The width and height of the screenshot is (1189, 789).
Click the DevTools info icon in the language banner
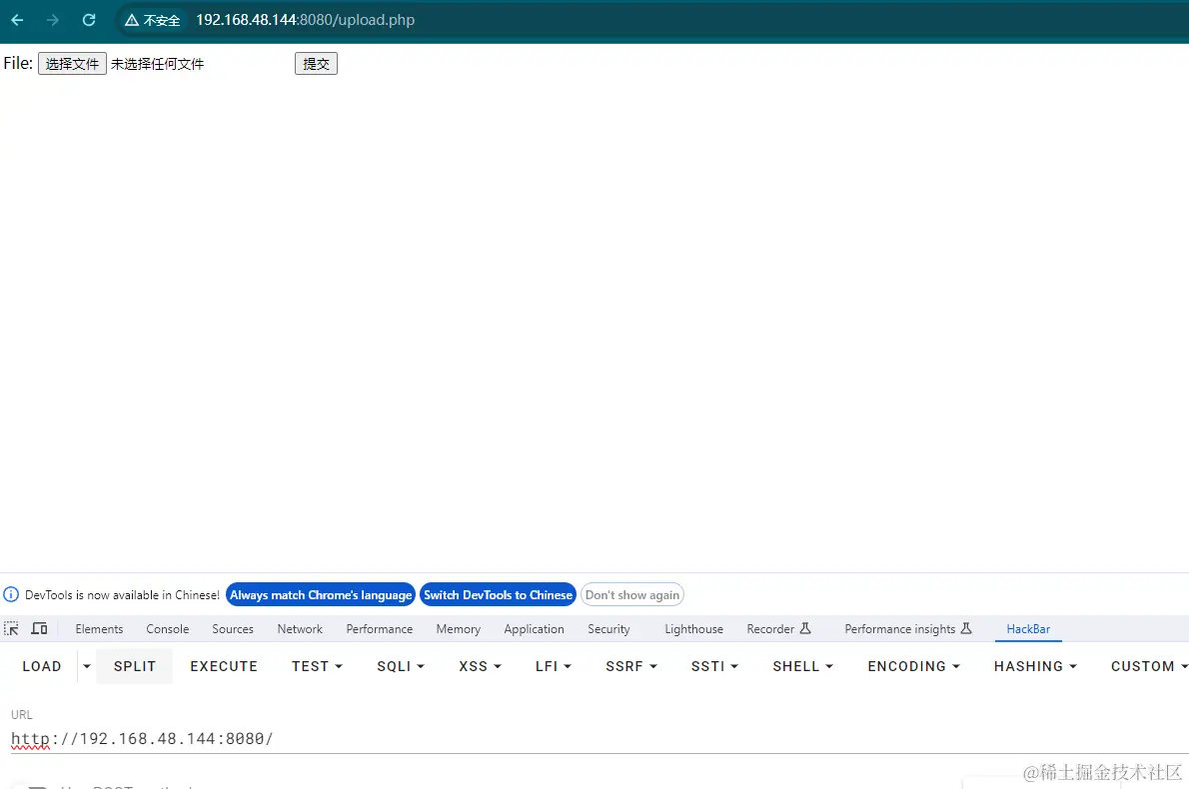(11, 595)
